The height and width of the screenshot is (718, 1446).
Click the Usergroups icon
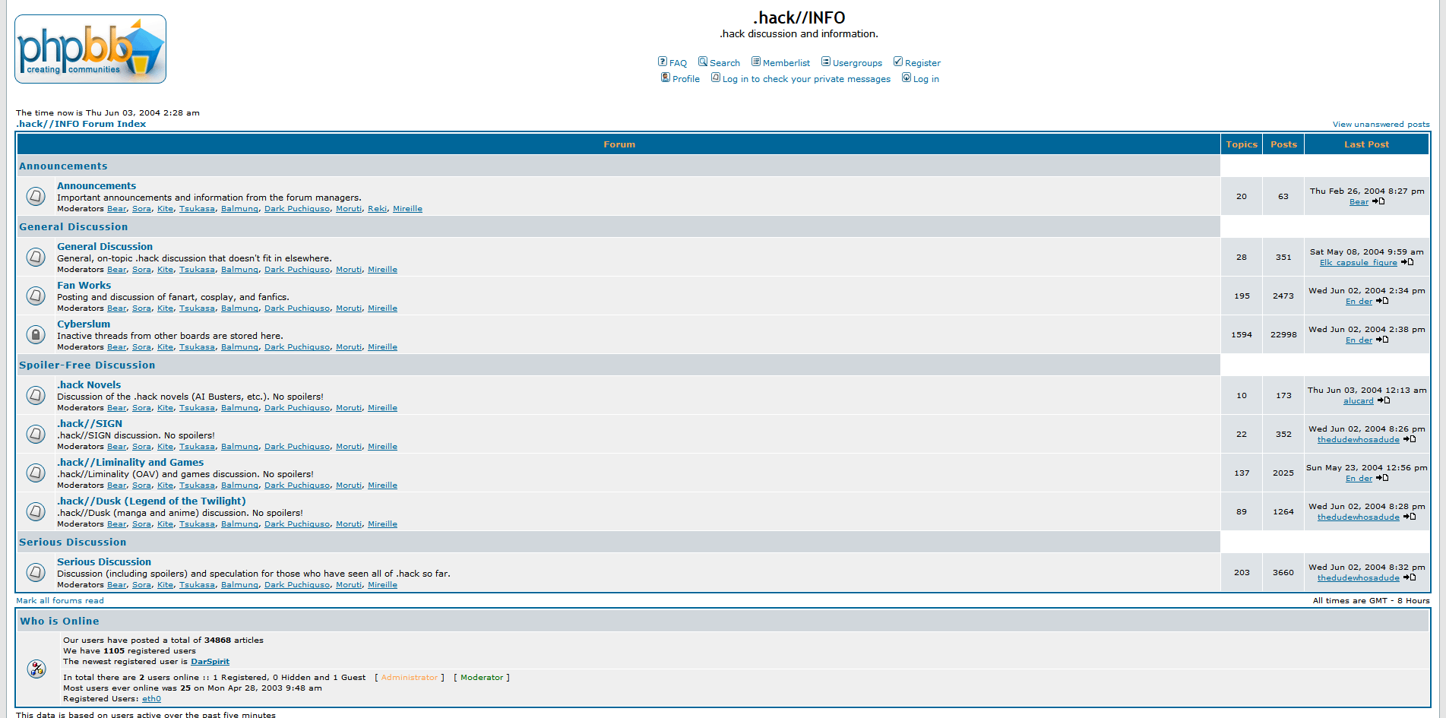click(826, 62)
